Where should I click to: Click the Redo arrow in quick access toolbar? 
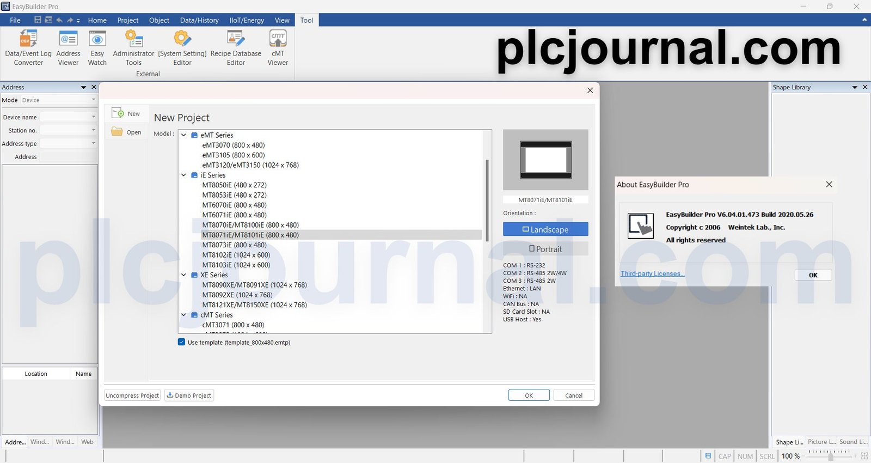pyautogui.click(x=70, y=20)
